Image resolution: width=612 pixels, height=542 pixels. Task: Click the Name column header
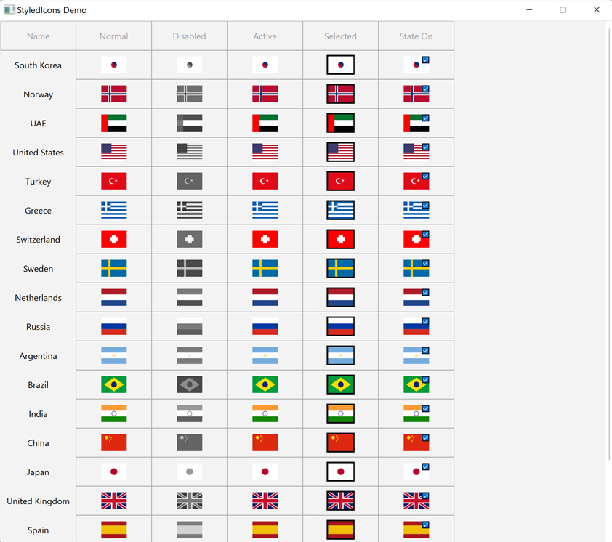click(x=38, y=36)
